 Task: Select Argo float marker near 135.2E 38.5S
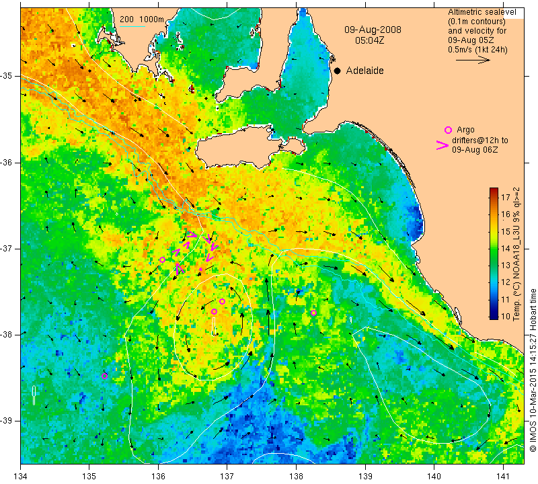tap(105, 376)
